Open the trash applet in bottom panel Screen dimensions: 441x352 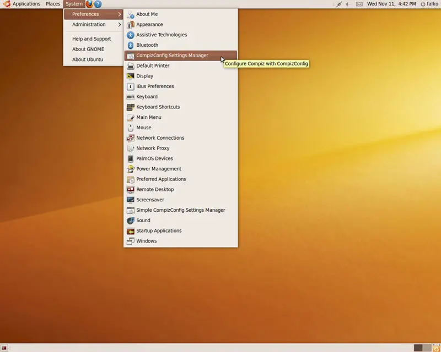tap(436, 348)
